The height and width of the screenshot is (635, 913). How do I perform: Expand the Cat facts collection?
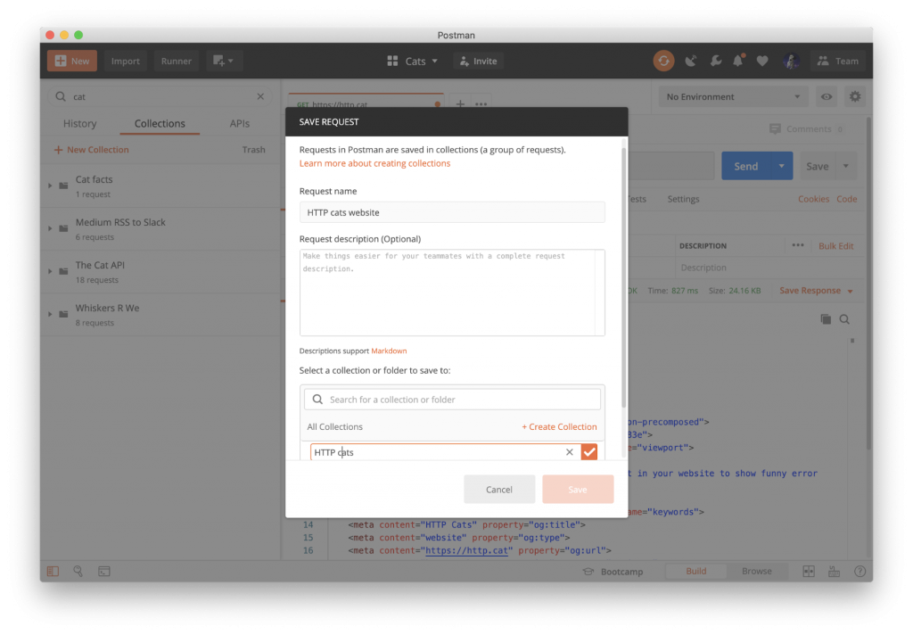coord(50,186)
